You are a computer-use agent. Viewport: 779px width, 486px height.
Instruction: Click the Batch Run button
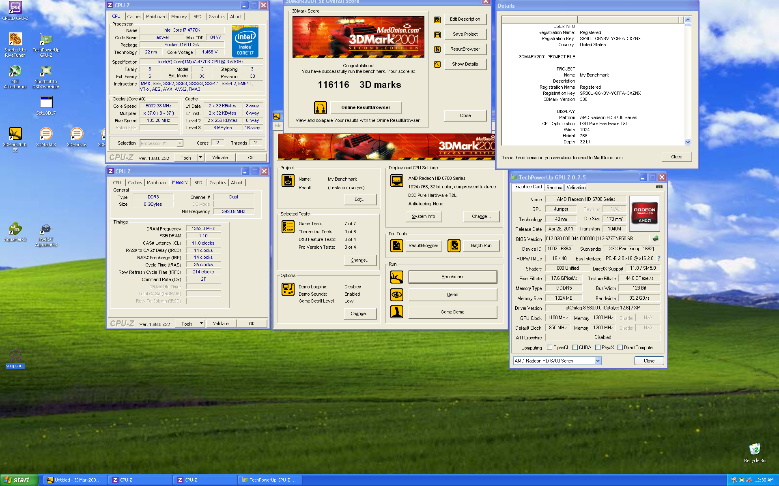click(481, 246)
